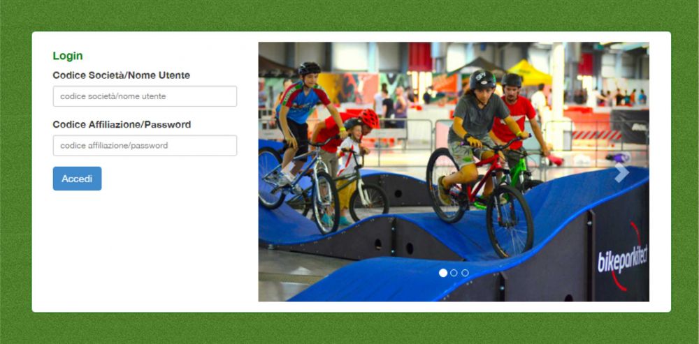Viewport: 699px width, 344px height.
Task: Advance carousel with the right chevron arrow
Action: [x=621, y=172]
